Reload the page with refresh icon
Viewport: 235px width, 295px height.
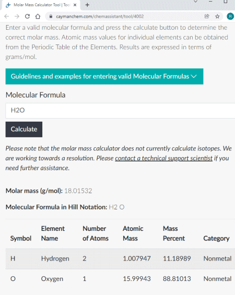coord(27,17)
